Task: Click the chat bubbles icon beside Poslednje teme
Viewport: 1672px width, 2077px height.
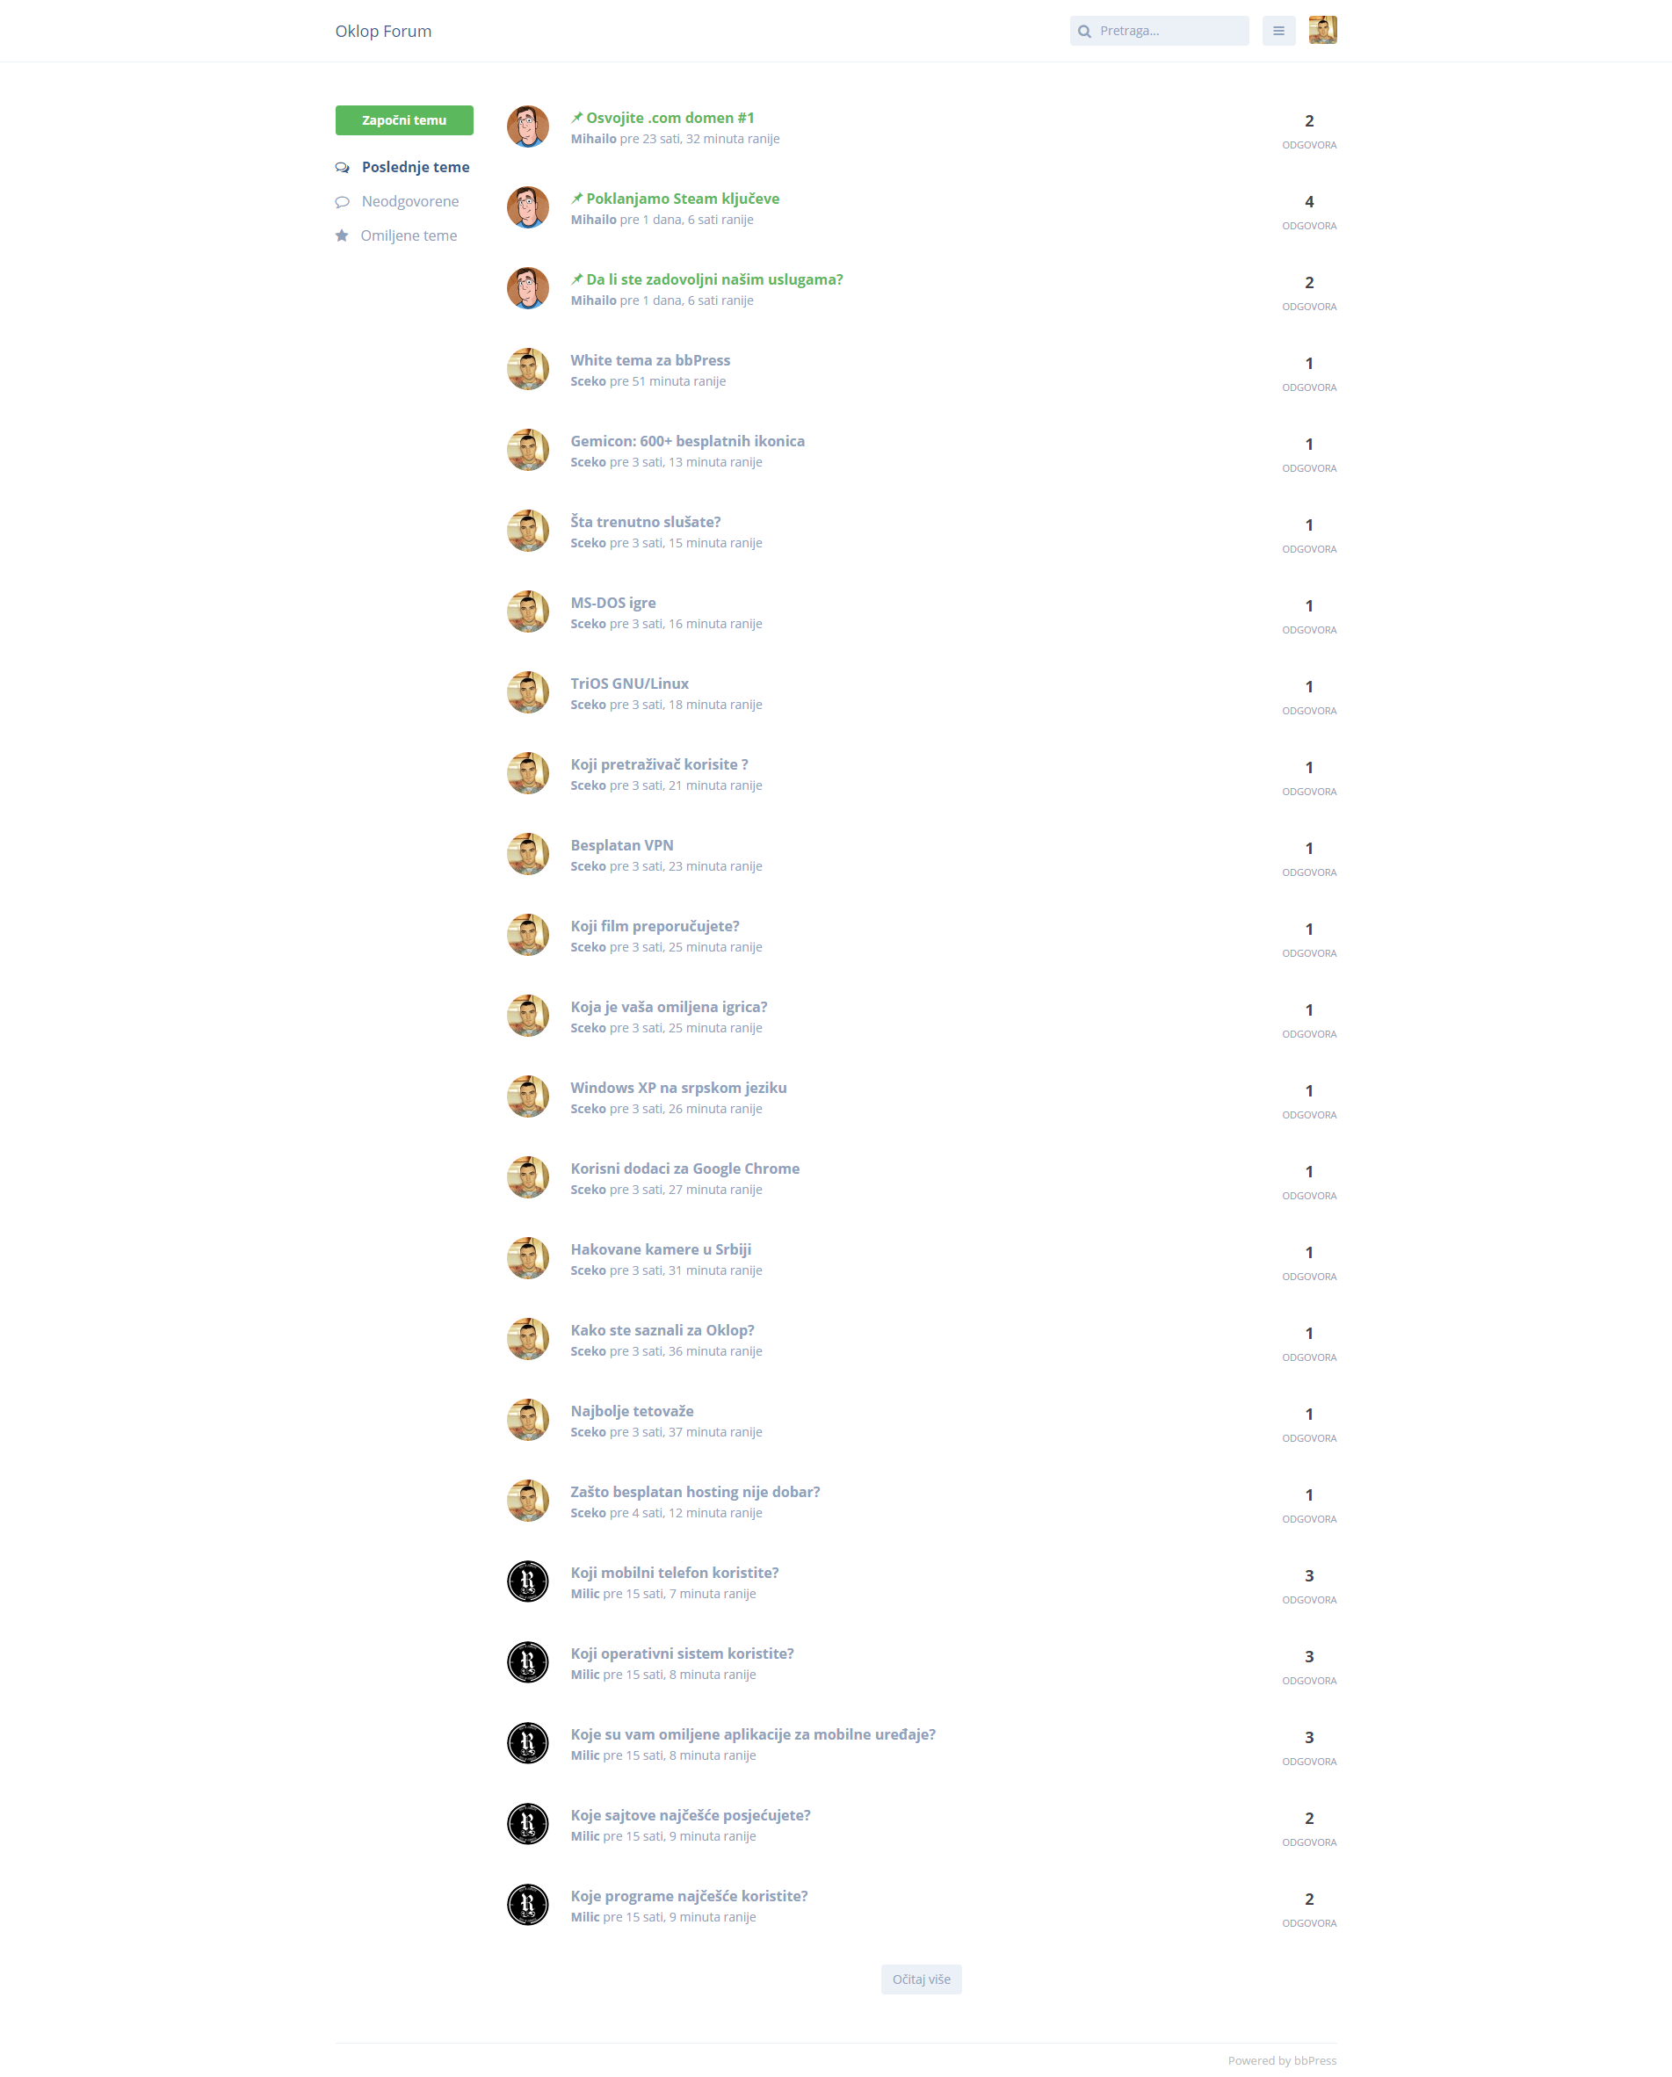Action: (342, 168)
